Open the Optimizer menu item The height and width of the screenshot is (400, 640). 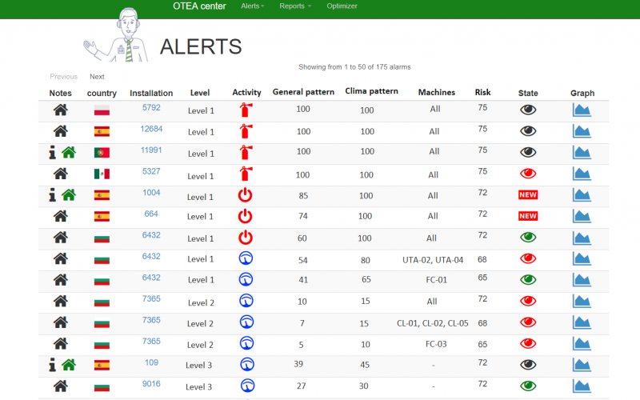(x=342, y=6)
